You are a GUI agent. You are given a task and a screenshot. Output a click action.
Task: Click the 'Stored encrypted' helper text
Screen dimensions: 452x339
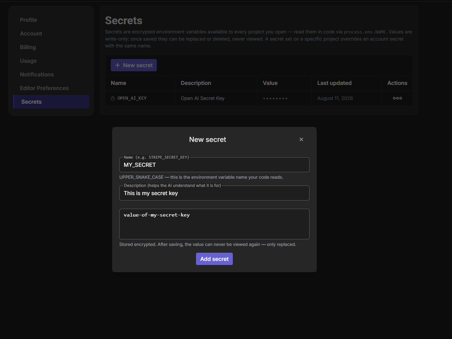click(208, 244)
